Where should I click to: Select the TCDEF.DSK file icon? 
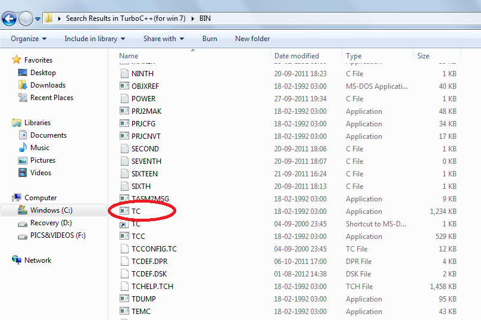point(124,274)
